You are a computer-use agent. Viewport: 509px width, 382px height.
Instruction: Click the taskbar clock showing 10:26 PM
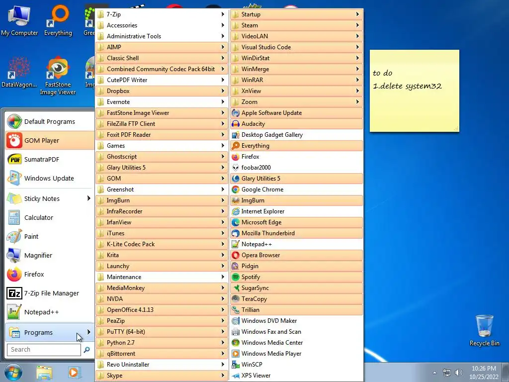coord(484,373)
